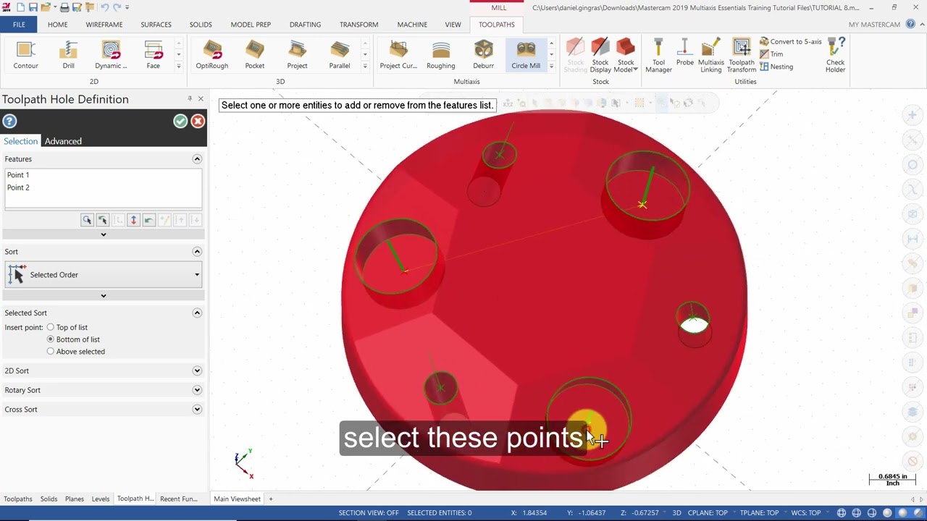This screenshot has height=521, width=927.
Task: Click CPLANE: TOP in status bar
Action: point(708,513)
